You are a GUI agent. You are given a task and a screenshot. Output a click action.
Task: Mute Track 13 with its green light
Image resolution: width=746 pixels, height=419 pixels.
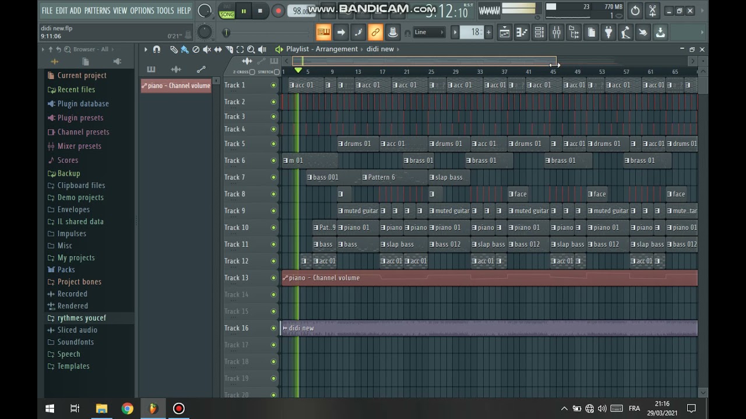(273, 278)
